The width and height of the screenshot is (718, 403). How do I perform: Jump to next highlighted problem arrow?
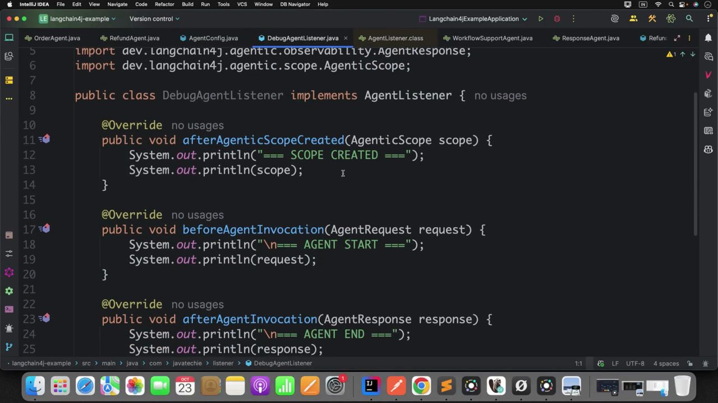693,54
